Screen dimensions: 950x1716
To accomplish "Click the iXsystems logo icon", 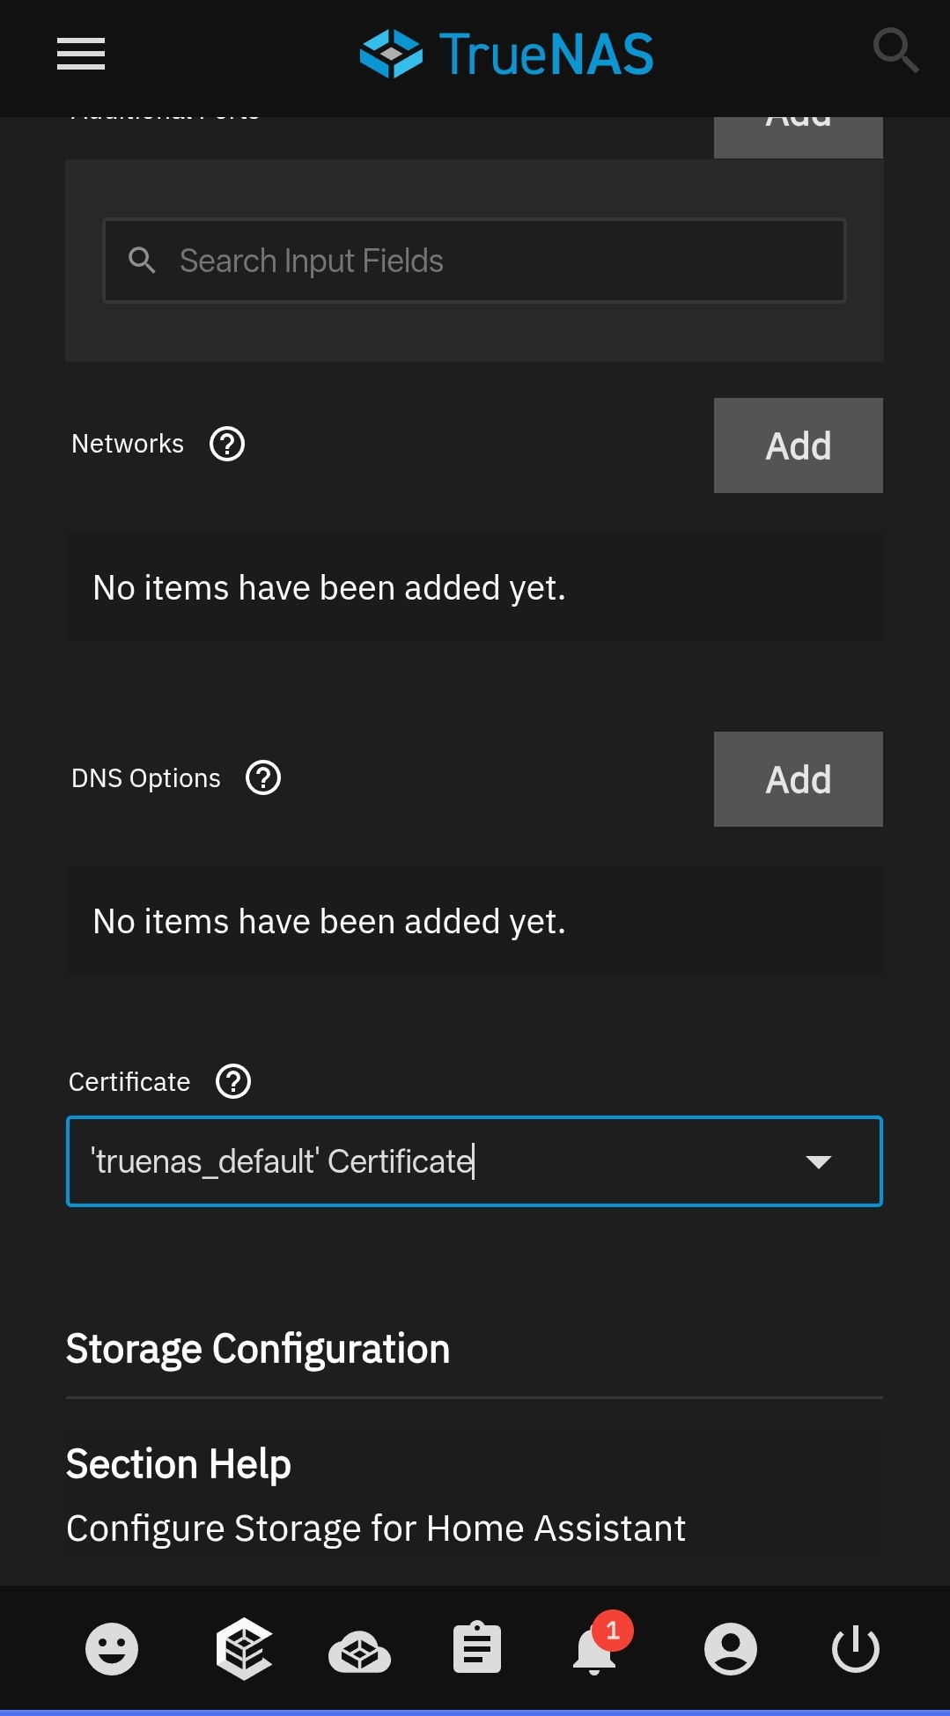I will pyautogui.click(x=243, y=1648).
